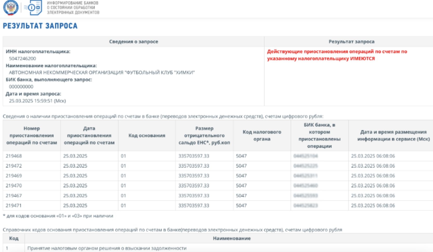The height and width of the screenshot is (252, 433).
Task: Select suspension number 219471
Action: click(x=14, y=205)
